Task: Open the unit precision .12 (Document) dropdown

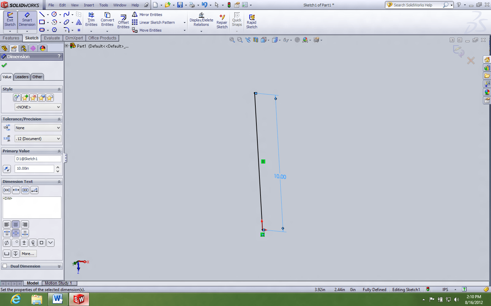Action: [x=38, y=139]
